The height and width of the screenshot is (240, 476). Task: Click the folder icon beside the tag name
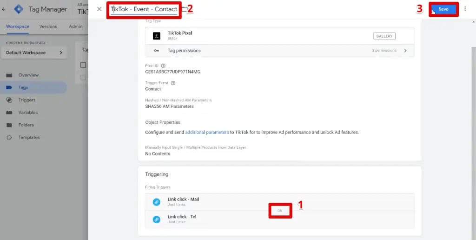184,9
